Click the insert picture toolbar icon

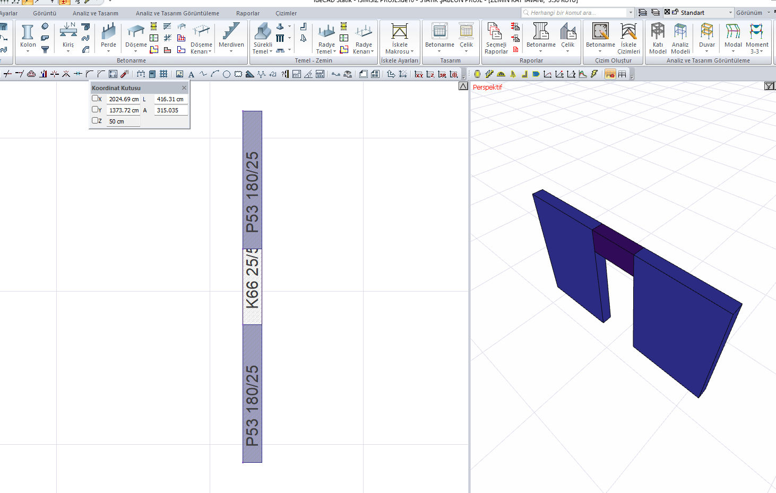(179, 74)
